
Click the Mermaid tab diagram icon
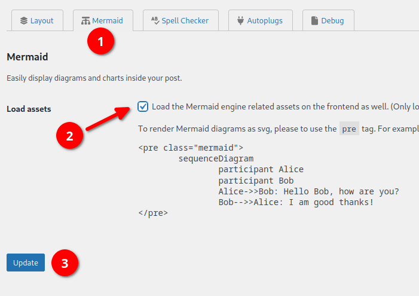[85, 20]
